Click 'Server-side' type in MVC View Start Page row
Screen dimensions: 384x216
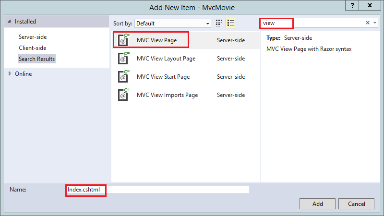point(231,77)
